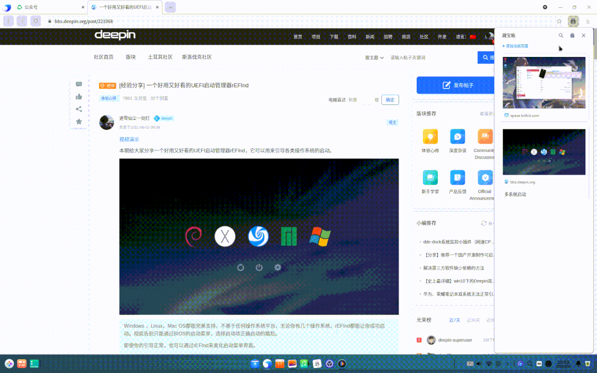The height and width of the screenshot is (373, 597).
Task: Switch to the 公众号 browser tab
Action: 30,7
